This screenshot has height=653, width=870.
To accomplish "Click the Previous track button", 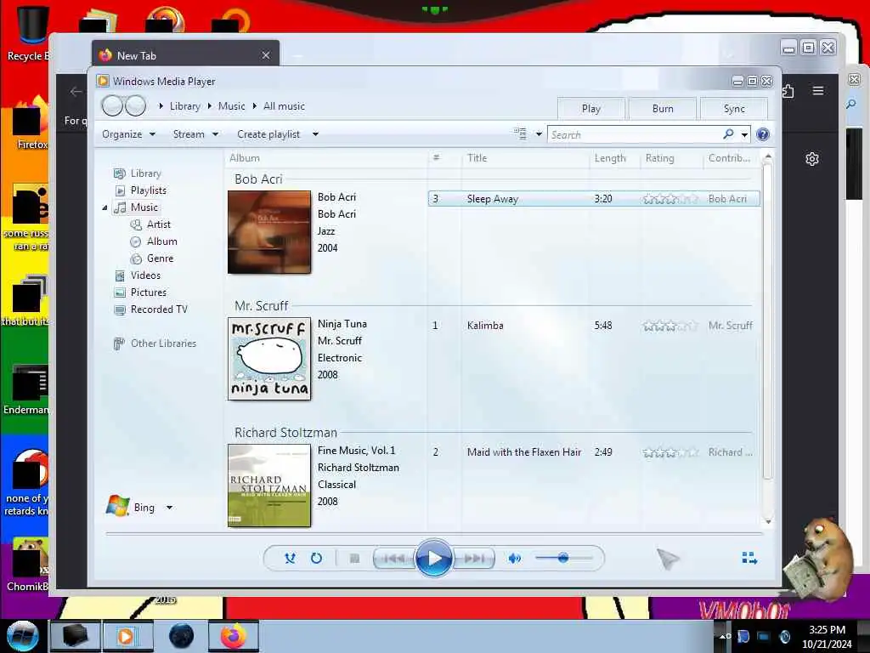I will click(x=394, y=559).
